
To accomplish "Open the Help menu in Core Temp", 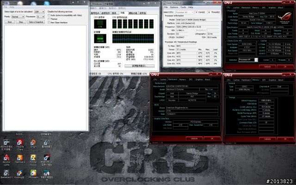I will (x=191, y=7).
